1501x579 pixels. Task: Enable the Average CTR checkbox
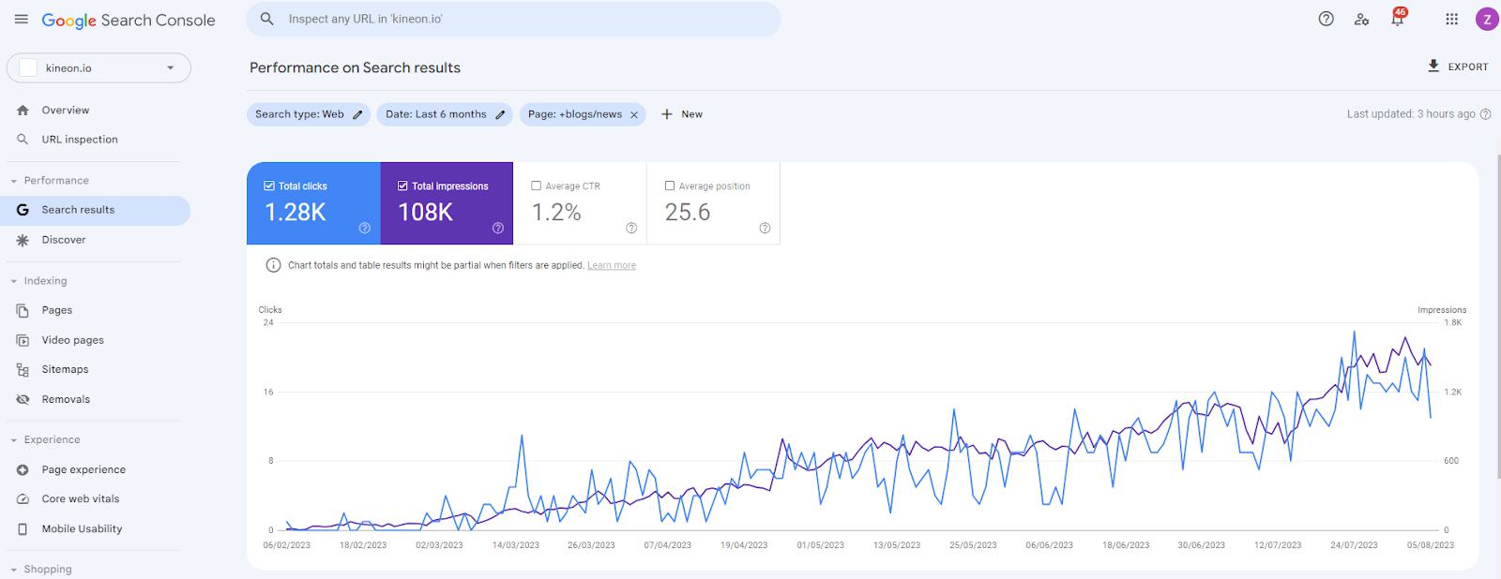[537, 186]
